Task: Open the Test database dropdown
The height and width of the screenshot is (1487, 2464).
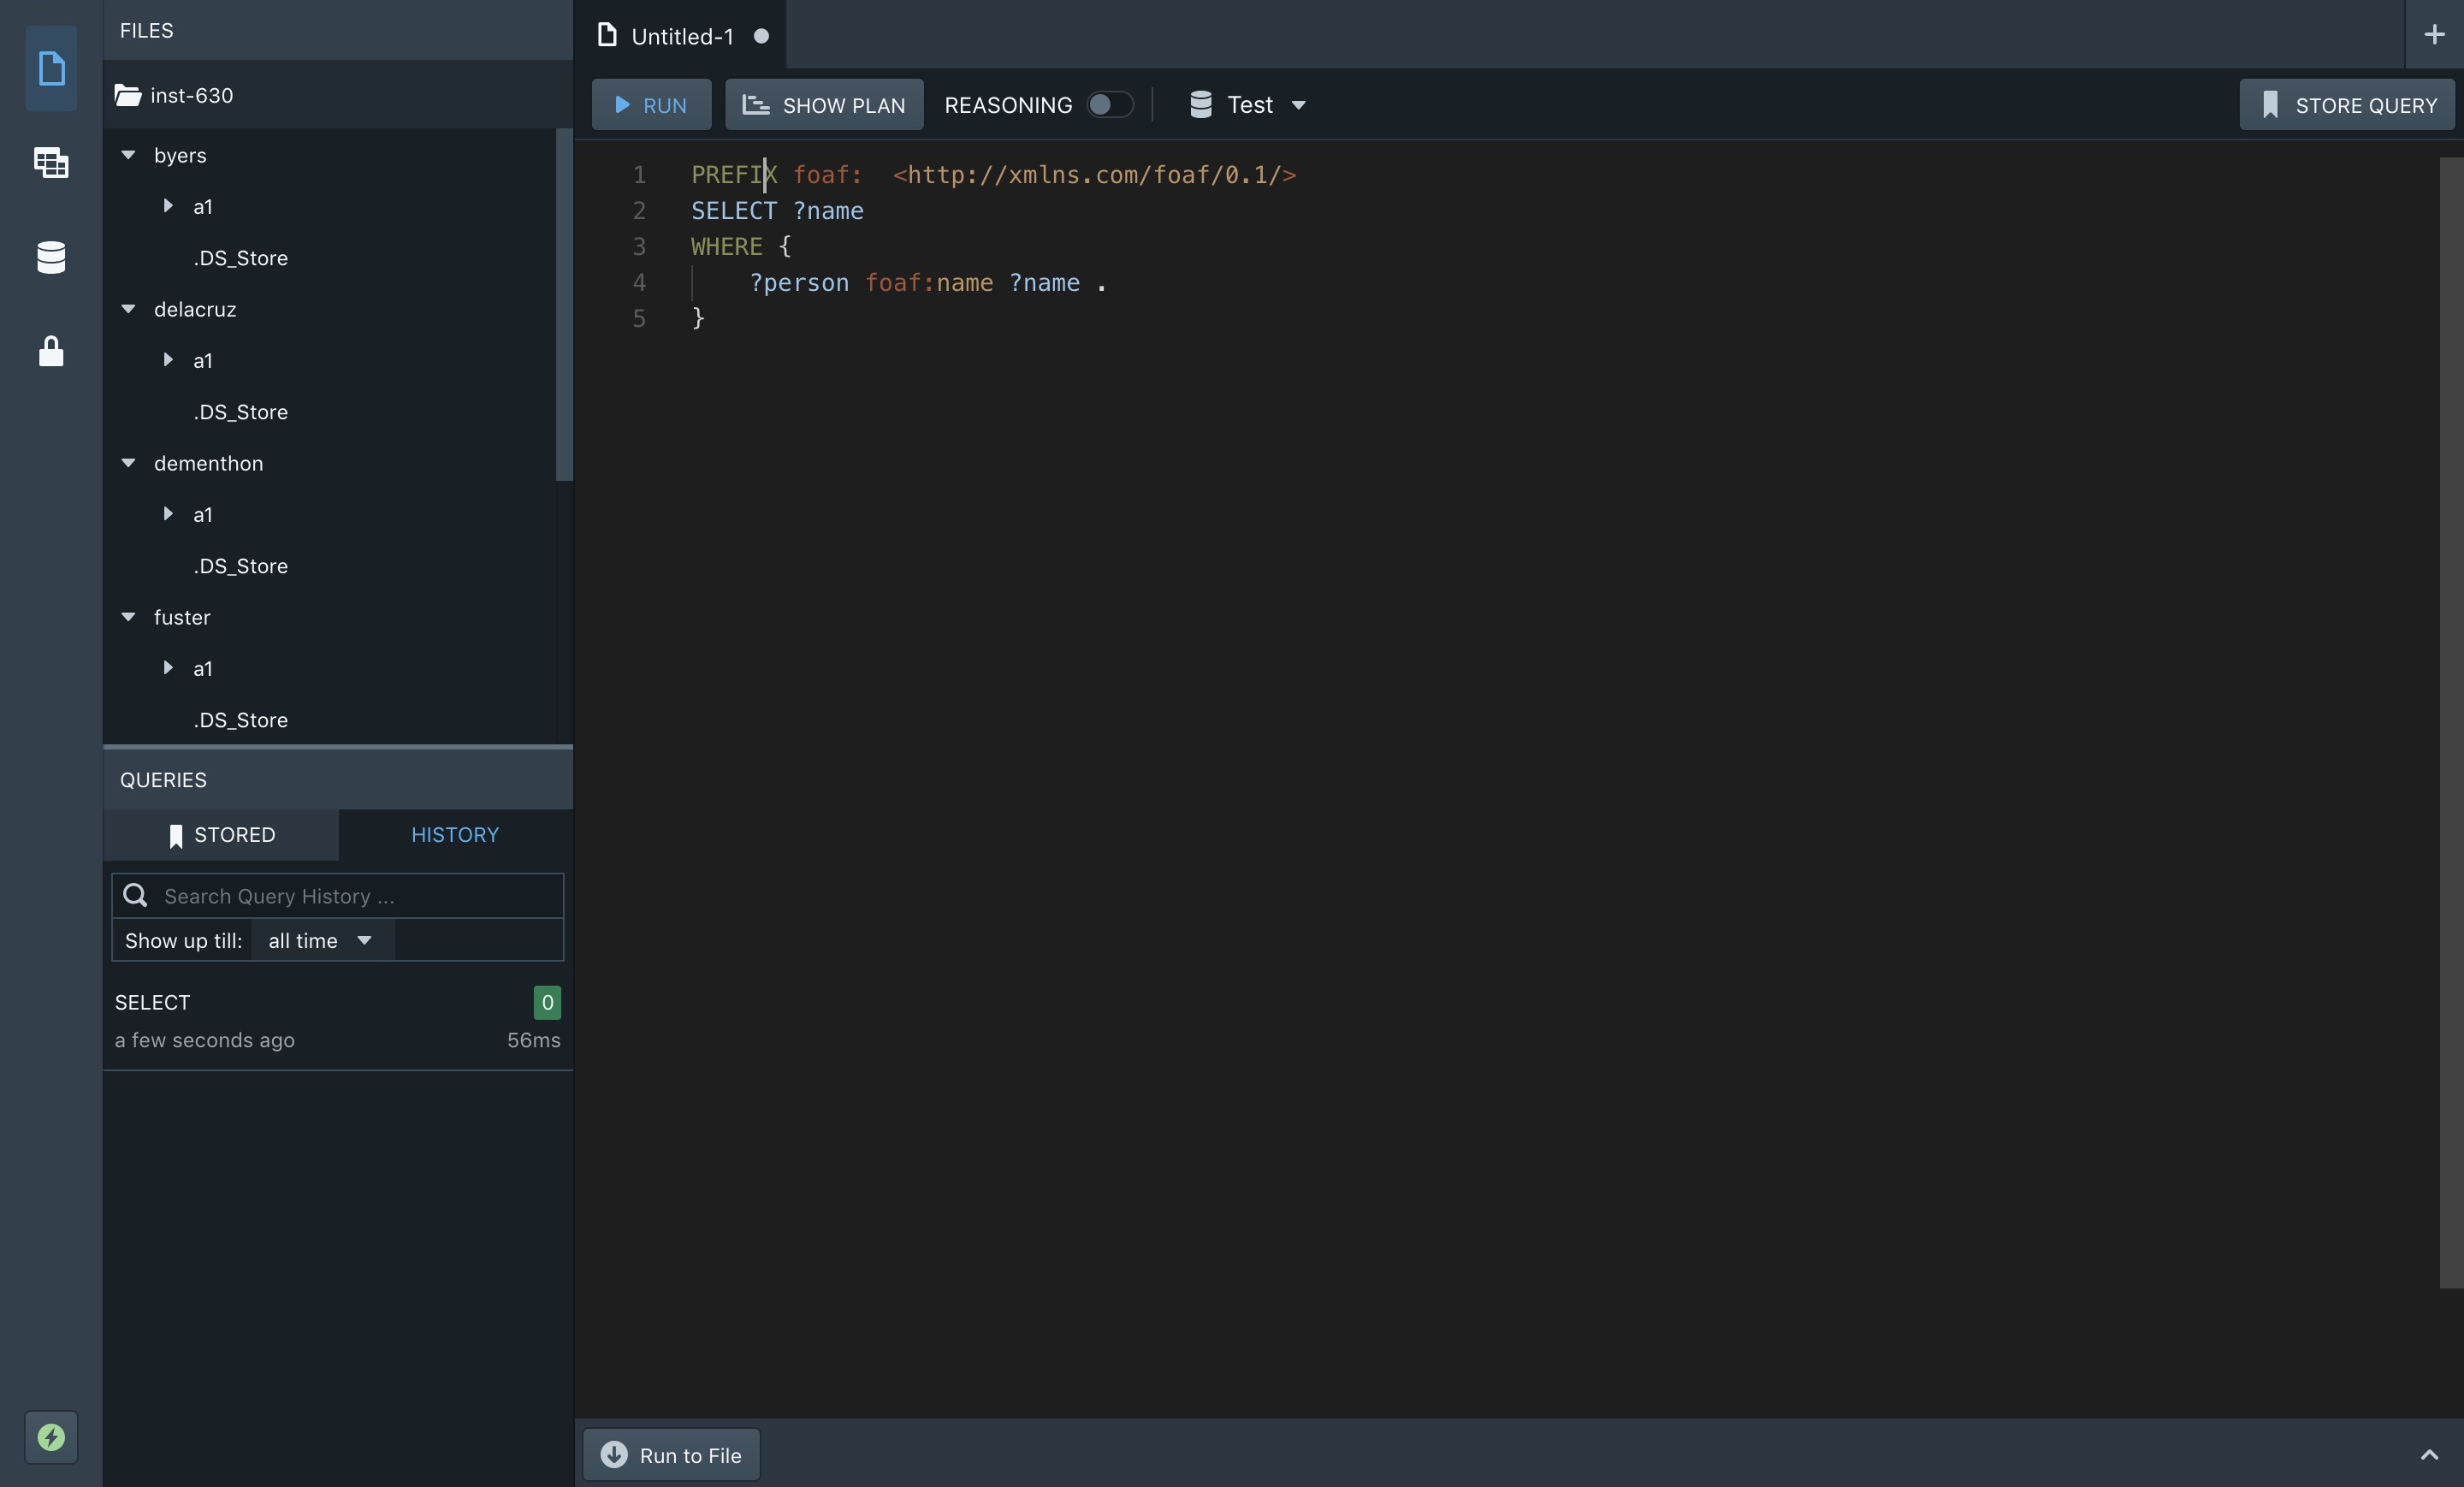Action: (x=1248, y=105)
